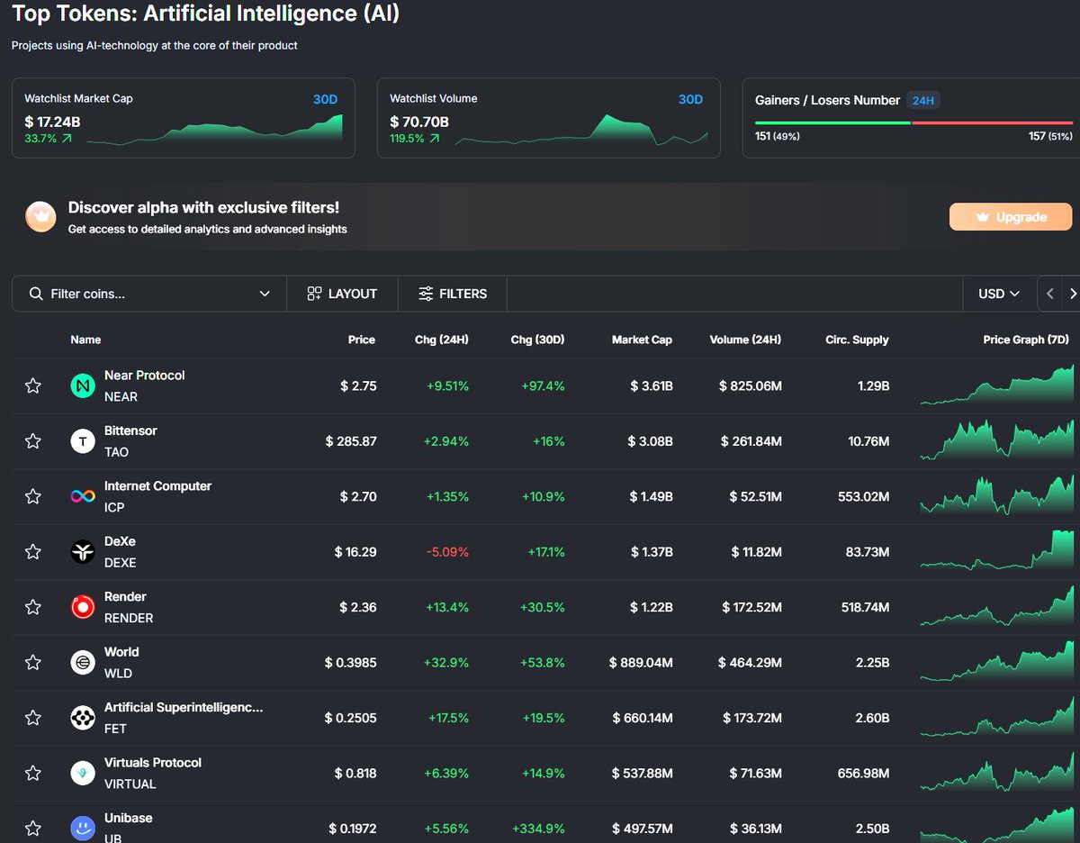Open Near Protocol 7D price graph
Image resolution: width=1080 pixels, height=843 pixels.
[997, 385]
